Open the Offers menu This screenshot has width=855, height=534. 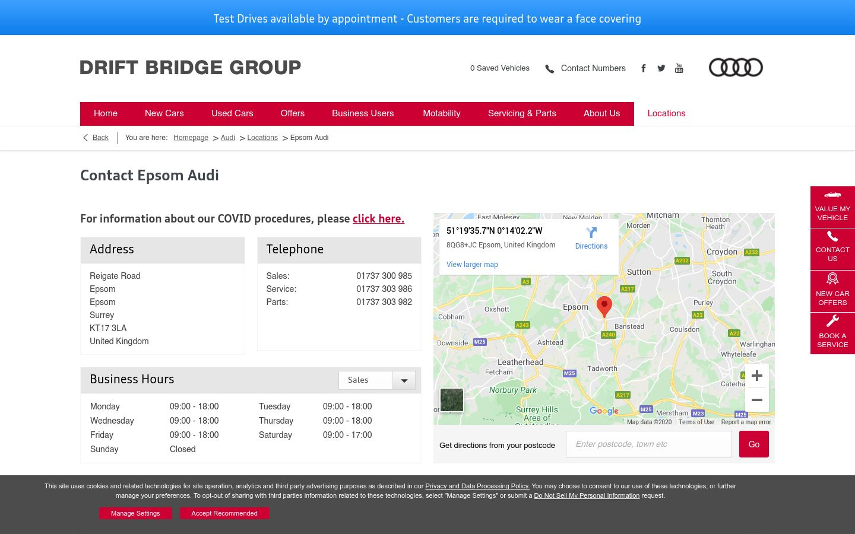(293, 113)
